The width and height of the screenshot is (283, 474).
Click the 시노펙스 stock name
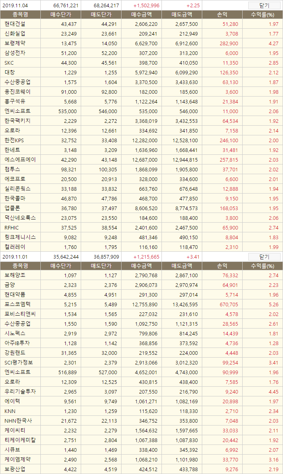click(15, 333)
